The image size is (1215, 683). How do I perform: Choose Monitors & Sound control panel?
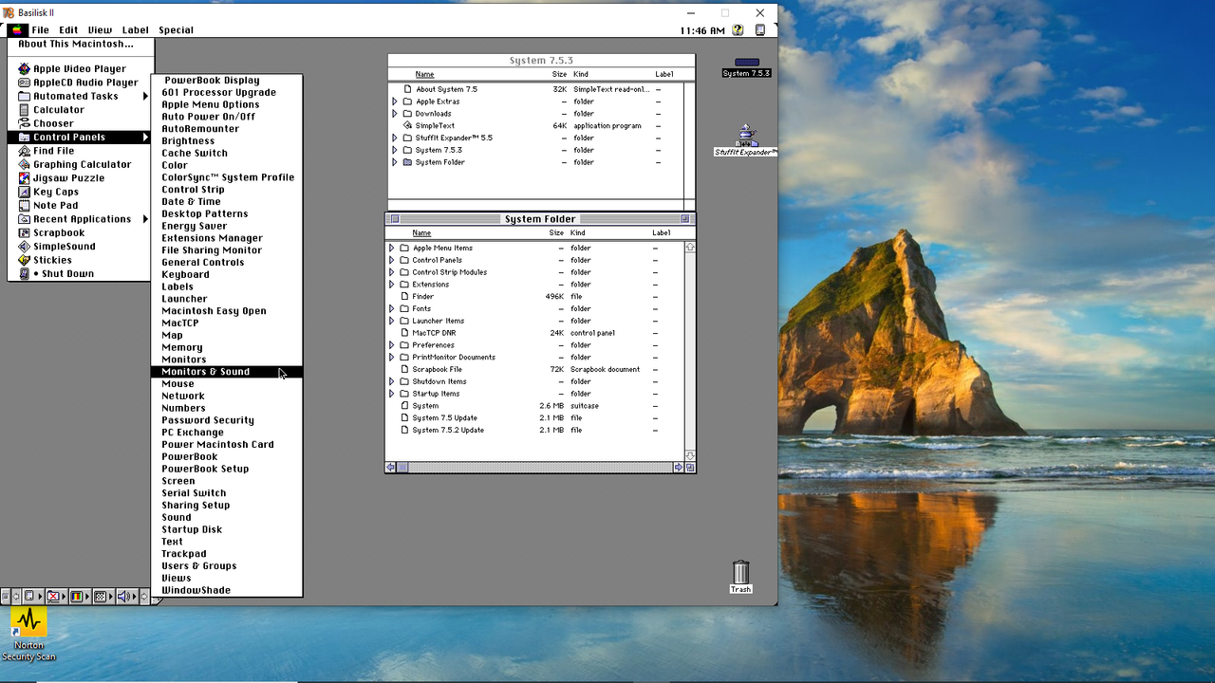[x=227, y=372]
